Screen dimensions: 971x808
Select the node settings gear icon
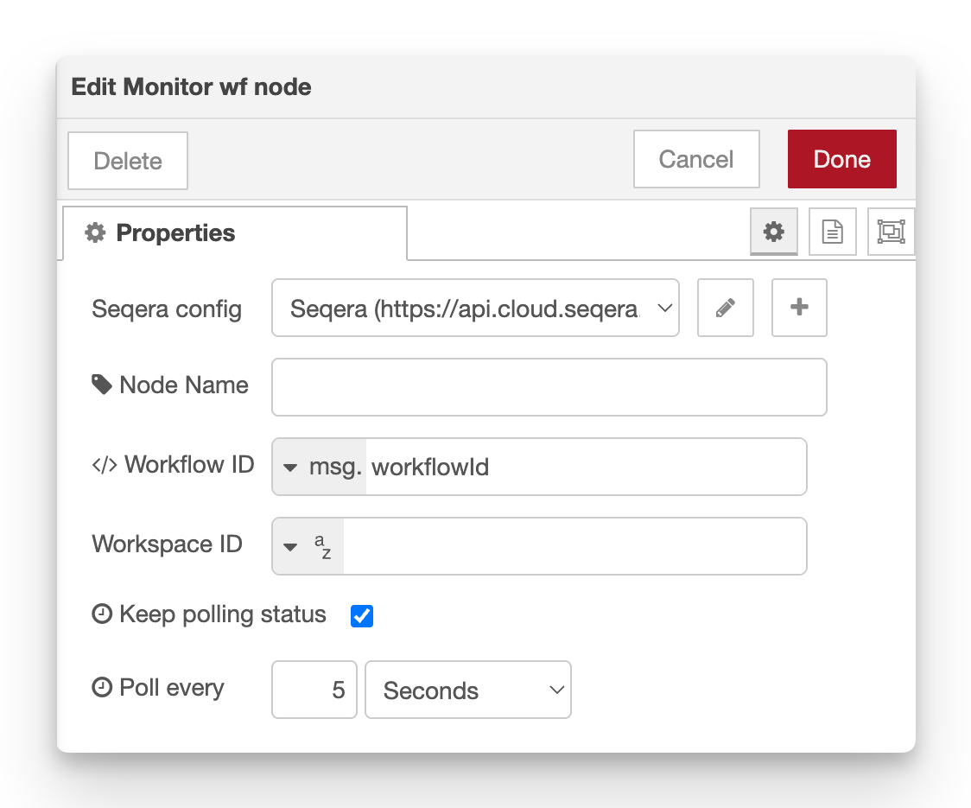pyautogui.click(x=773, y=231)
